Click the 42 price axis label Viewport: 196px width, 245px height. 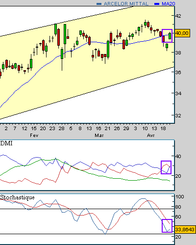pos(178,16)
